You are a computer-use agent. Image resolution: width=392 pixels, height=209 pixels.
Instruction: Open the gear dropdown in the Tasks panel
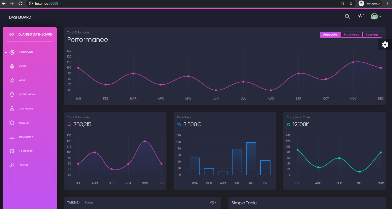coord(213,202)
